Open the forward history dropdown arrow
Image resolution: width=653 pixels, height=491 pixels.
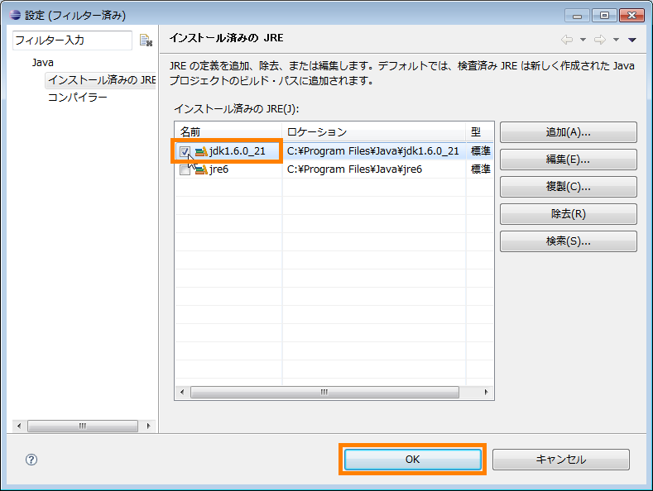616,40
